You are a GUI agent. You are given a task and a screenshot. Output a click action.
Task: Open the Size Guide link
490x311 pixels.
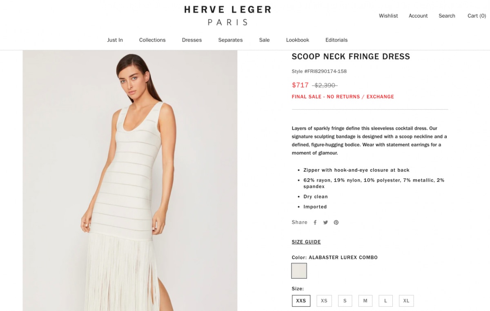pos(306,242)
